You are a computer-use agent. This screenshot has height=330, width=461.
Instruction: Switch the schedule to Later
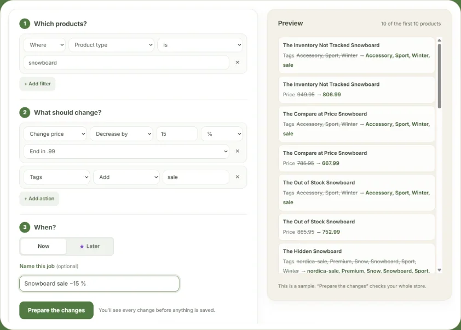pos(90,246)
